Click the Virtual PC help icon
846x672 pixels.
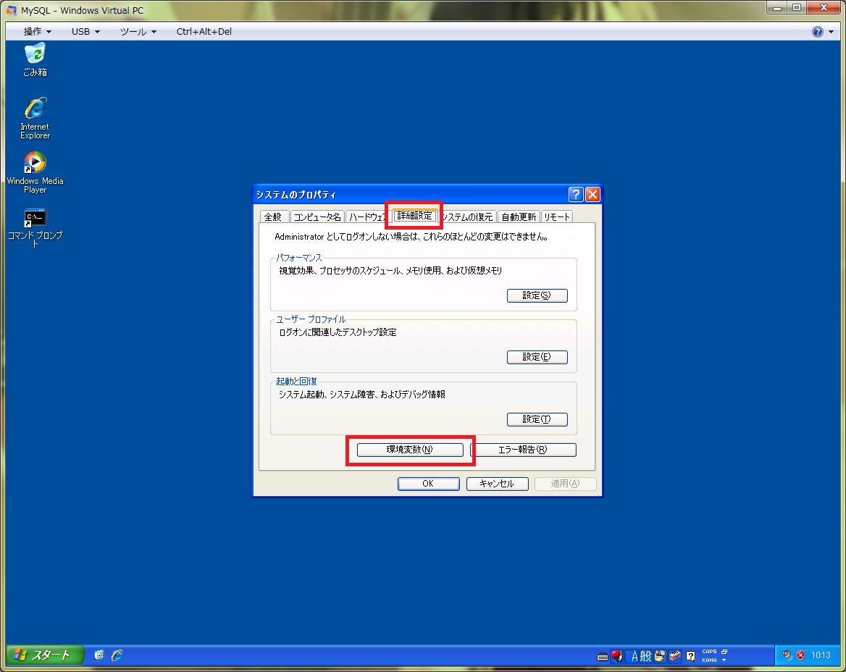click(818, 32)
